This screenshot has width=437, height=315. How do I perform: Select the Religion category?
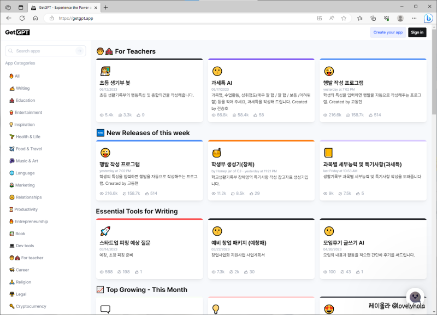point(20,282)
